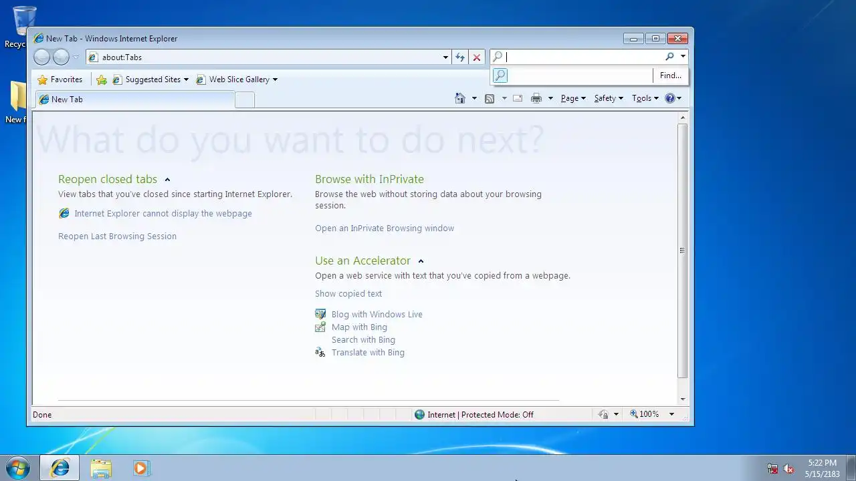
Task: Click the Map with Bing icon
Action: coord(320,327)
